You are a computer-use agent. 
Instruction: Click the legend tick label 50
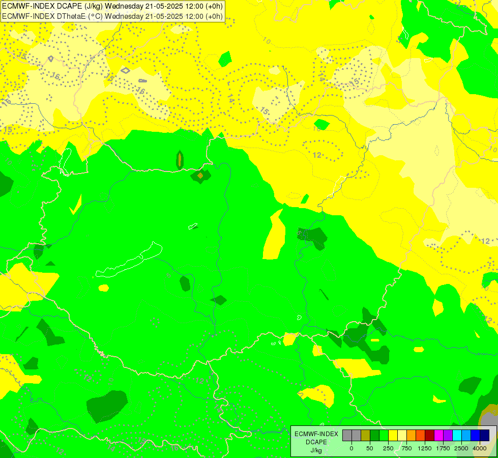370,448
